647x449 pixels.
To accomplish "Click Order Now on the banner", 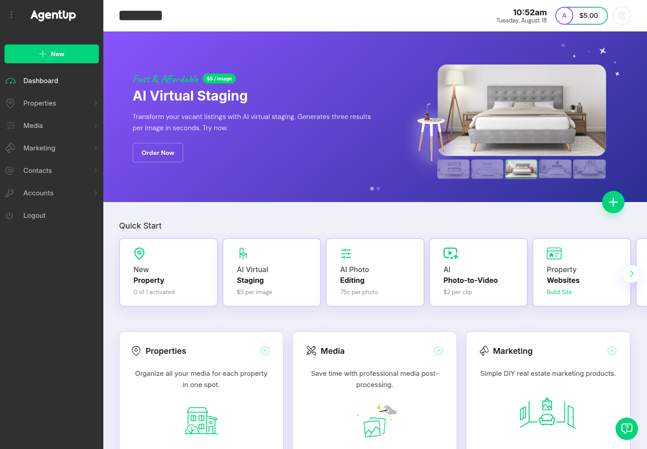I will point(158,153).
